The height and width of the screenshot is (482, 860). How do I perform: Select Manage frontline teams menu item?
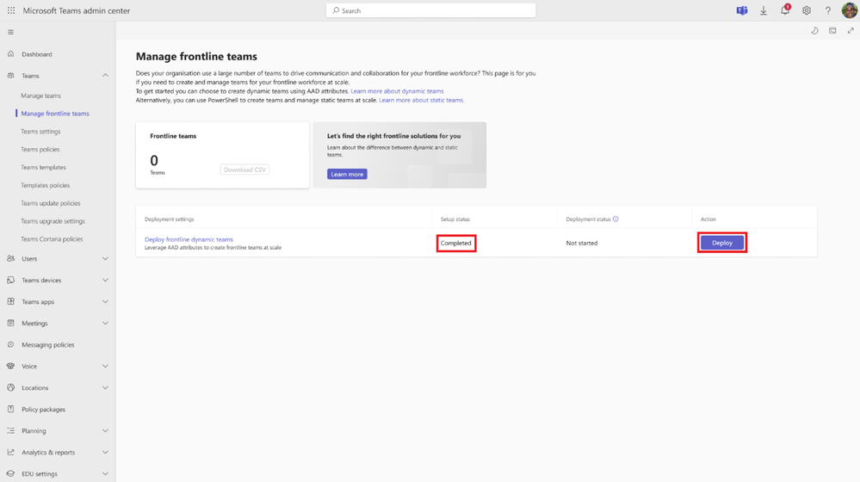click(x=55, y=114)
